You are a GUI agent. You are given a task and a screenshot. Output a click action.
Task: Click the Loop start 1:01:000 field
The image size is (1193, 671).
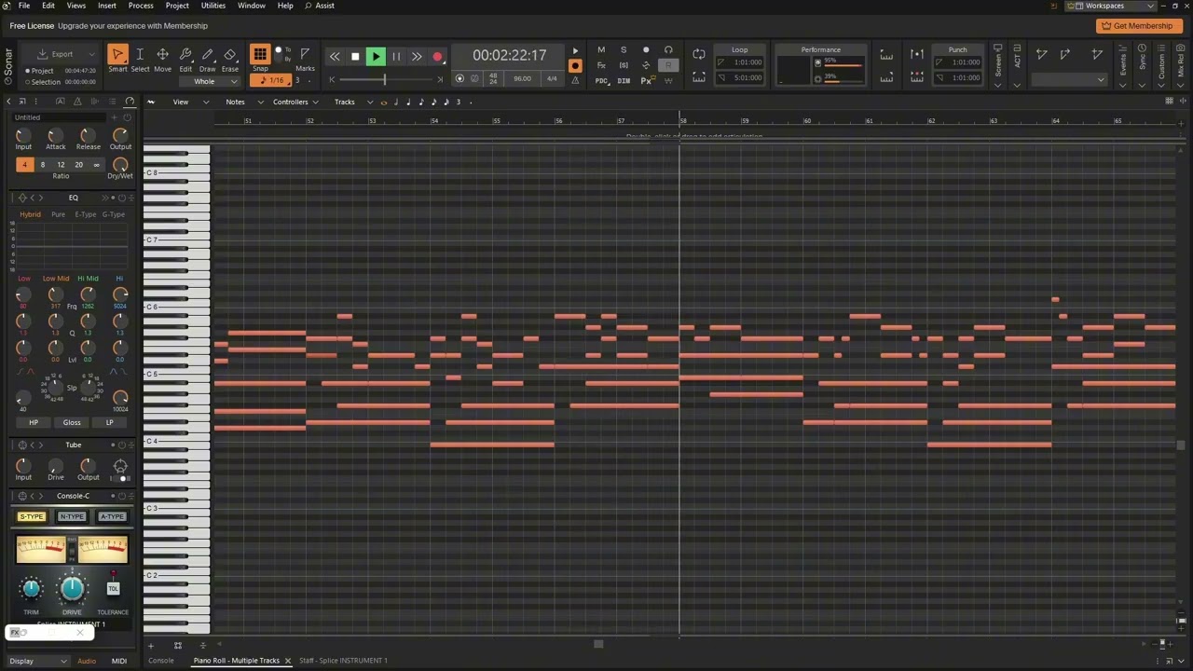tap(740, 62)
